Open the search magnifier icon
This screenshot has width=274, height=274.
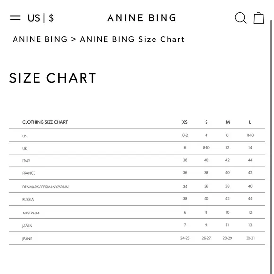point(240,18)
